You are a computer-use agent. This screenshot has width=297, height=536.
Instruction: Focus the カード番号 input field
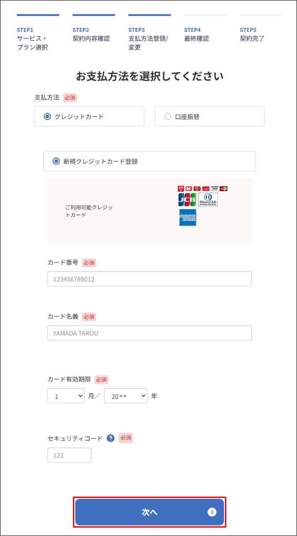tap(149, 279)
